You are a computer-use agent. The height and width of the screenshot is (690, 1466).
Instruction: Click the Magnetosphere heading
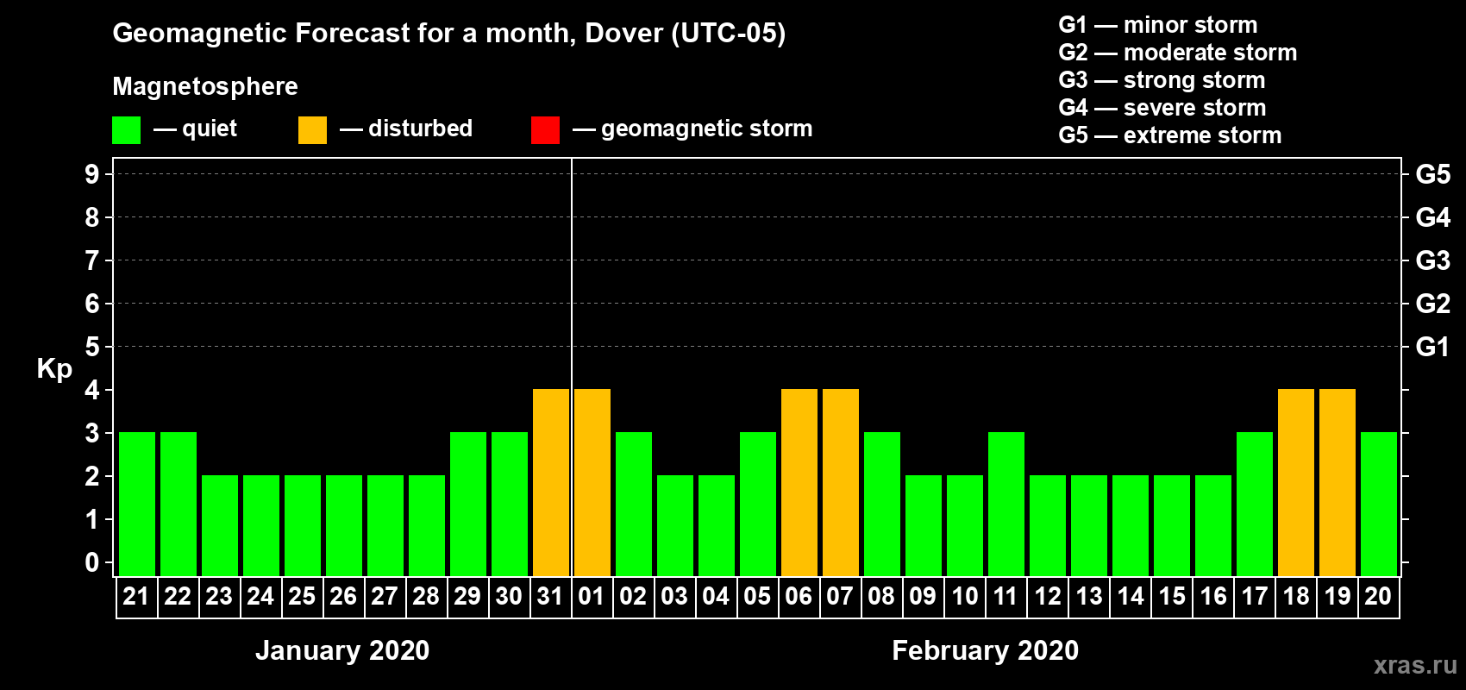pos(205,87)
